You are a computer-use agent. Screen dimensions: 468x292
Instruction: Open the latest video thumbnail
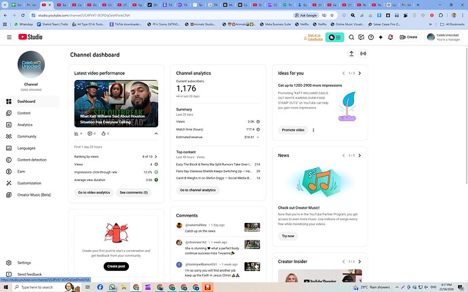tap(116, 104)
